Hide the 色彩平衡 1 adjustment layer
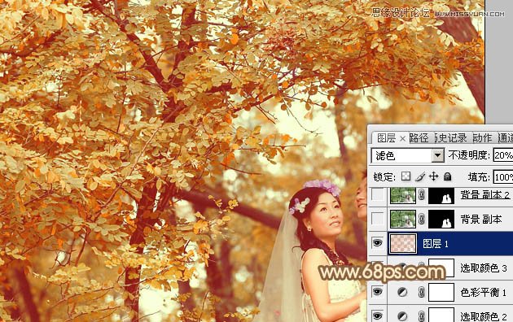Viewport: 513px width, 322px height. point(378,292)
